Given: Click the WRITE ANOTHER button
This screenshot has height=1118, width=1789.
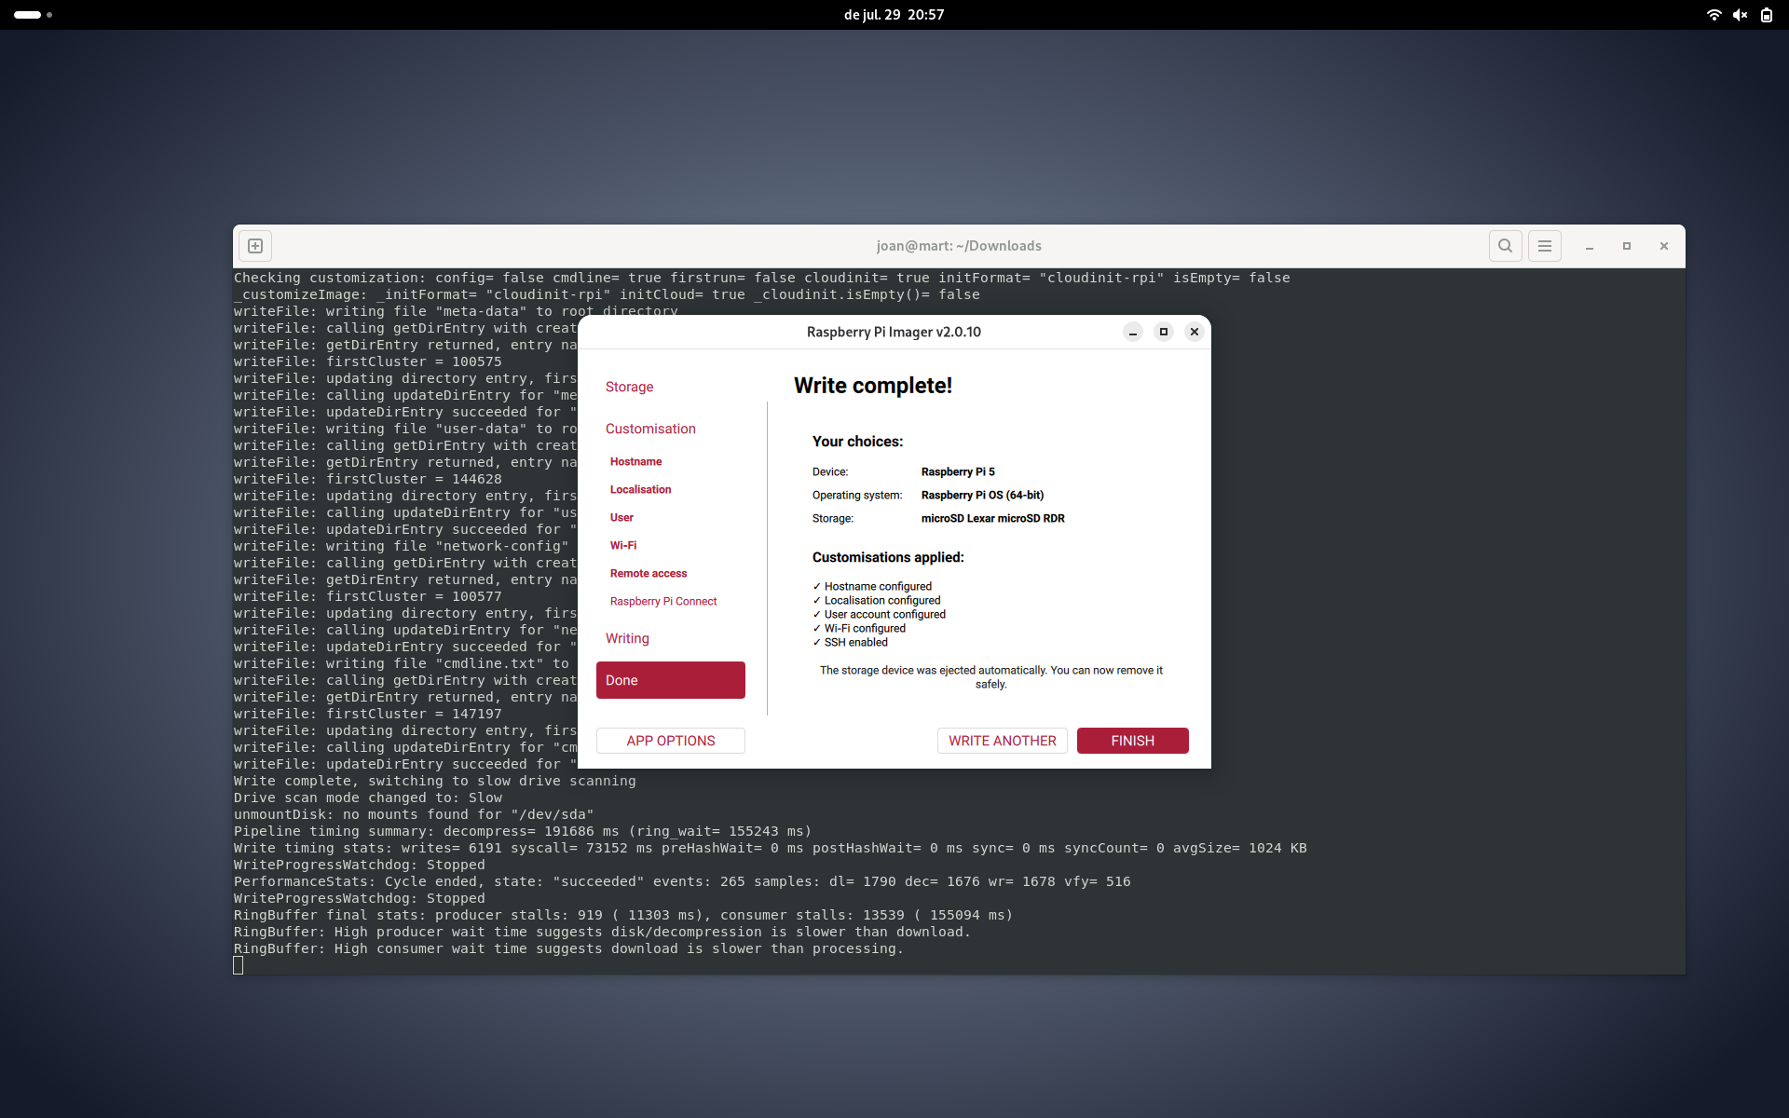Looking at the screenshot, I should 1003,741.
